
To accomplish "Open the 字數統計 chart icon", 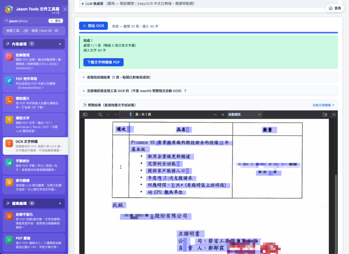I will (x=9, y=163).
